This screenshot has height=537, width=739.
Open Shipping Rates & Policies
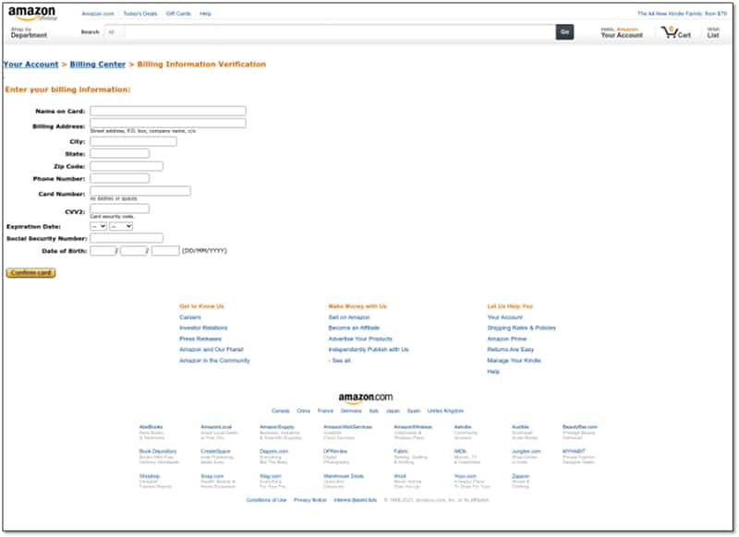[521, 328]
